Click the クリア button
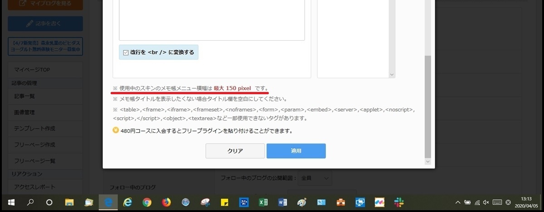Screen dimensions: 544x212 (235, 151)
